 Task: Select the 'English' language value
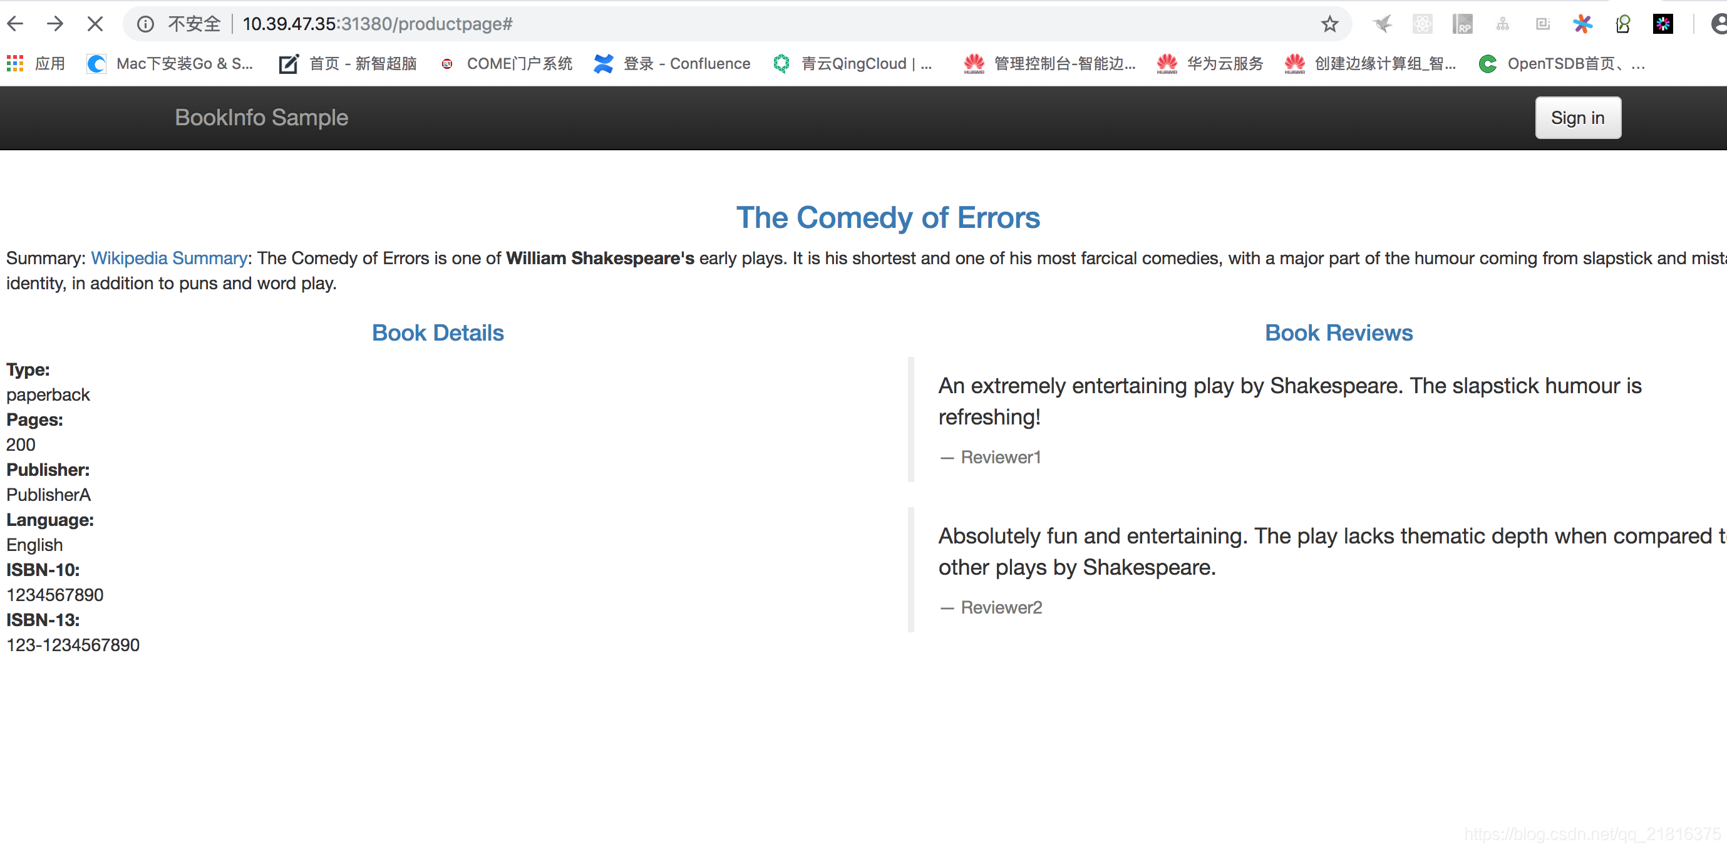[35, 545]
